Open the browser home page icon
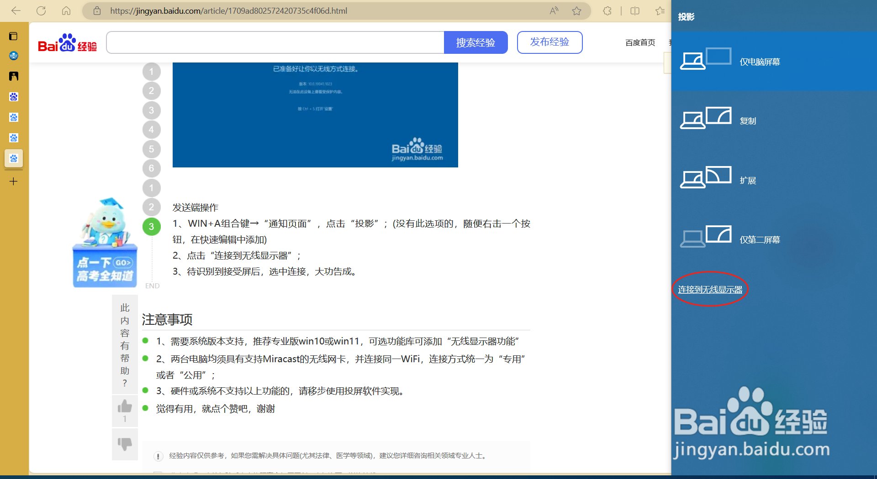This screenshot has height=479, width=877. click(66, 11)
